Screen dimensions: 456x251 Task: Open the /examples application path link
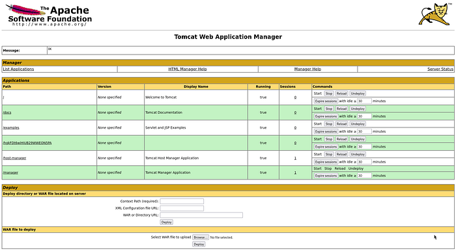(11, 127)
